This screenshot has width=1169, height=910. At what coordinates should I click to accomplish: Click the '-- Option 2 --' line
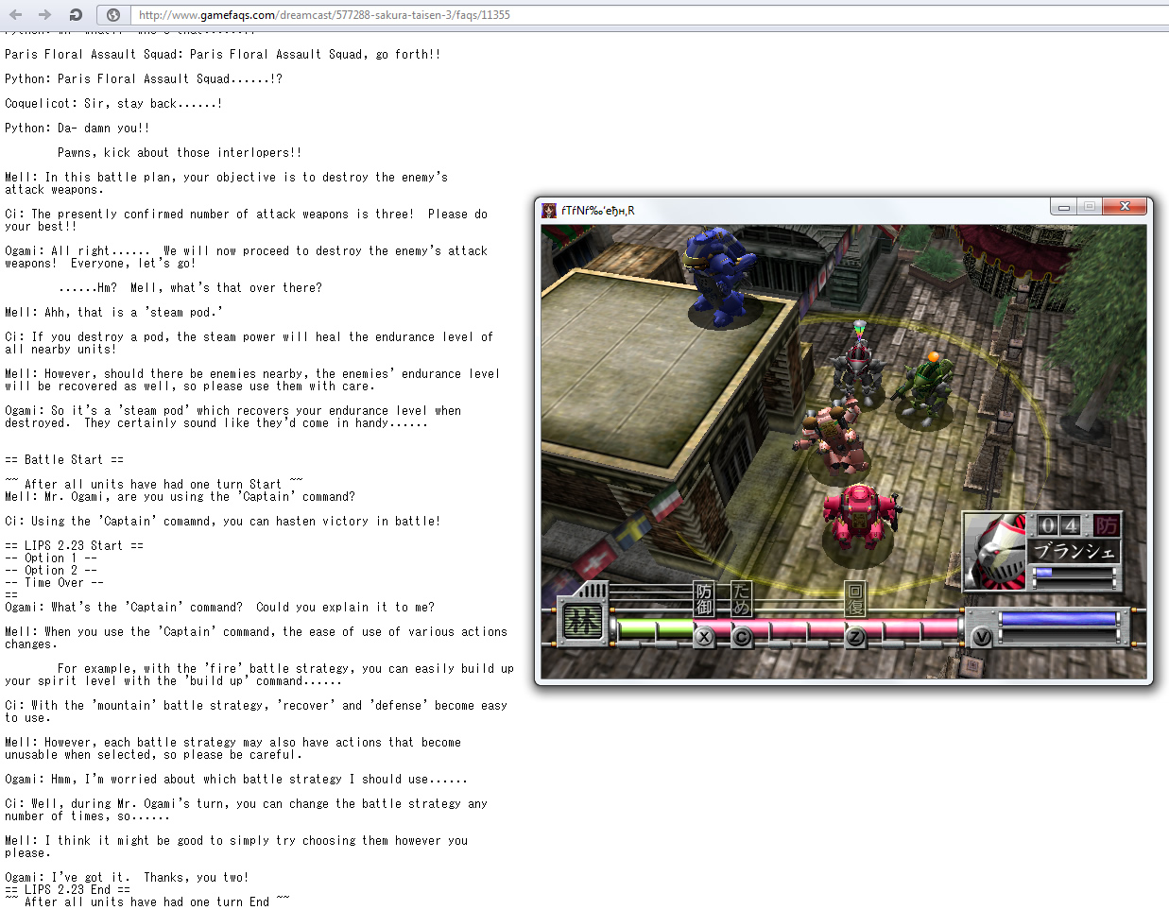pos(51,570)
